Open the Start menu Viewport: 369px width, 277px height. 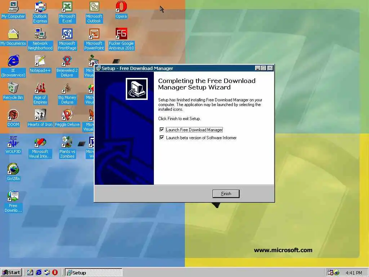(11, 273)
